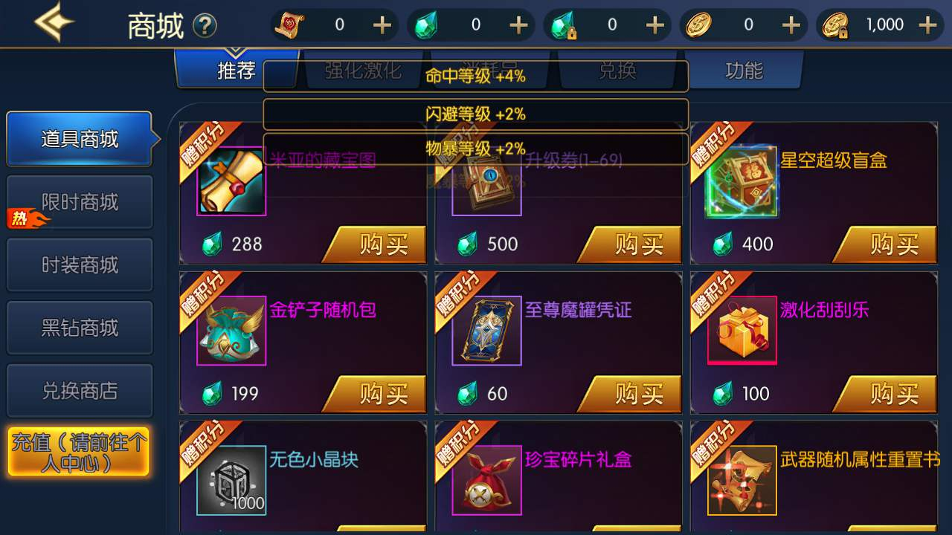Select the 星空超级盲盒 chest icon
The height and width of the screenshot is (535, 952).
tap(742, 181)
